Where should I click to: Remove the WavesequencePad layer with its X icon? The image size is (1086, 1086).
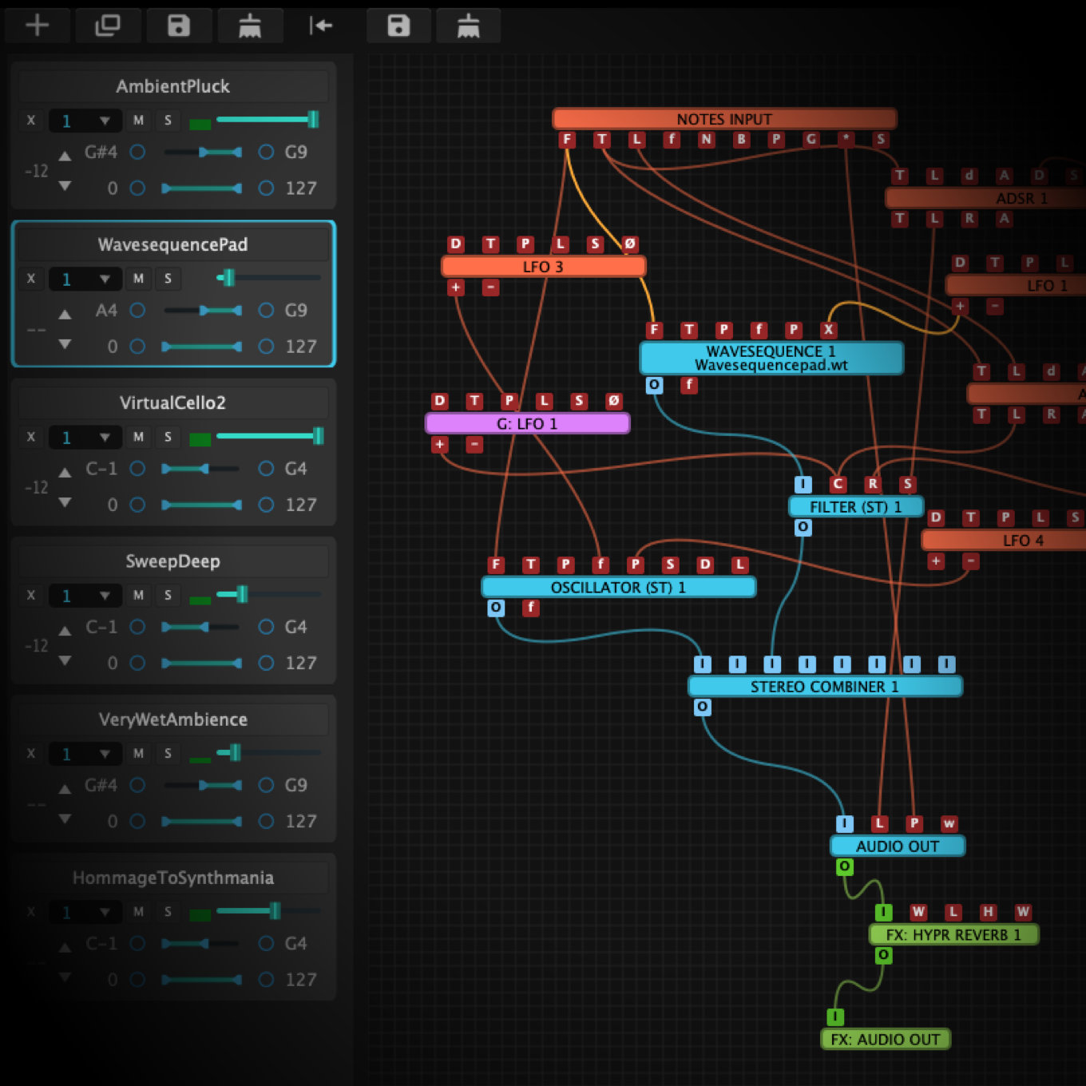click(x=31, y=279)
